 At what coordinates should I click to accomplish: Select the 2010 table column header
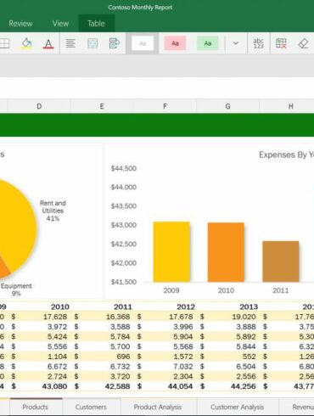tap(60, 306)
